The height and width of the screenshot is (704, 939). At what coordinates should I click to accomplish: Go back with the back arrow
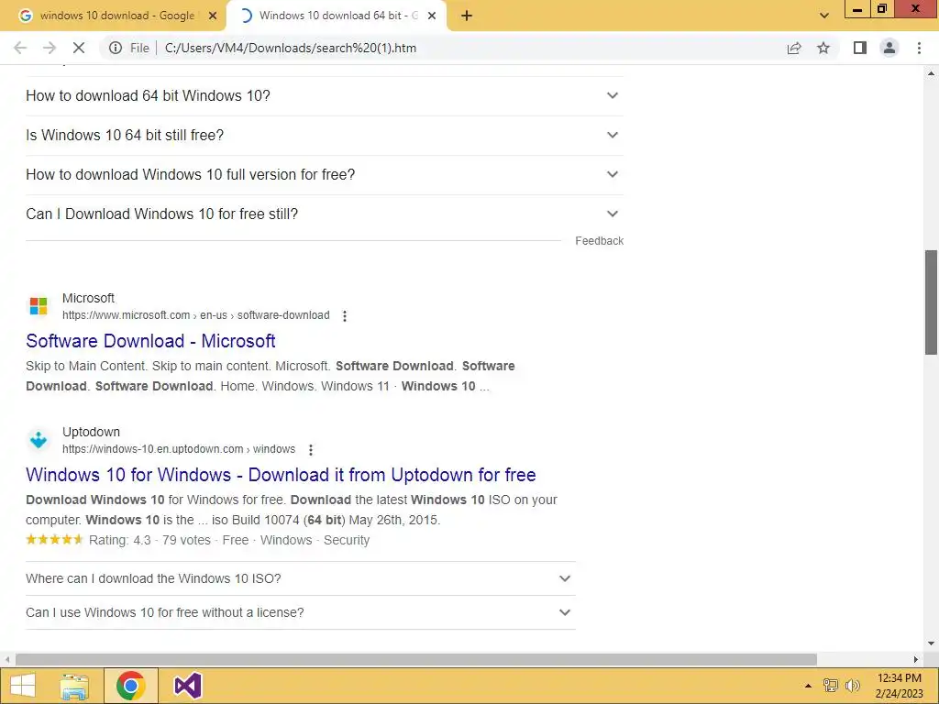[20, 48]
